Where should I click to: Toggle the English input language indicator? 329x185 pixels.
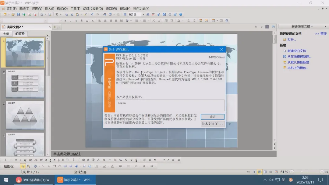[x=284, y=180]
